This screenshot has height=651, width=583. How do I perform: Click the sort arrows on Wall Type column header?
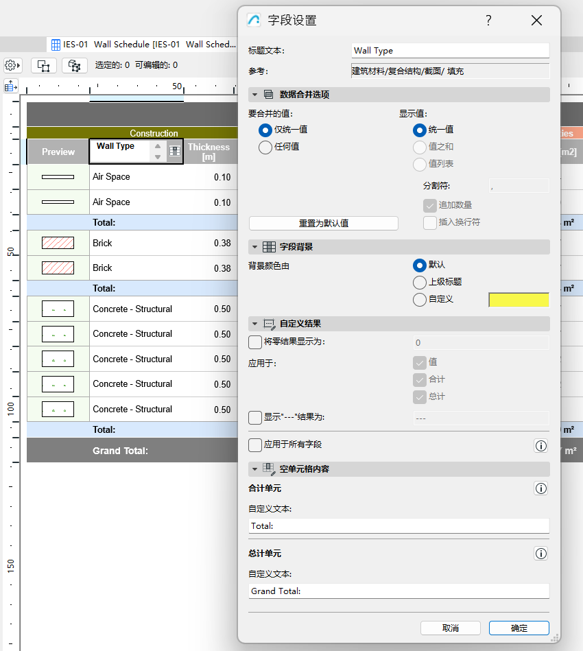coord(156,150)
